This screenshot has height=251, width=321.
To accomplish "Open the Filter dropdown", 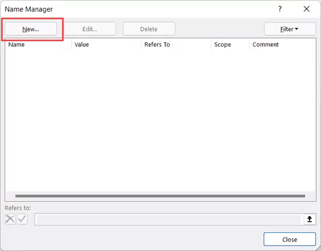I will 289,29.
